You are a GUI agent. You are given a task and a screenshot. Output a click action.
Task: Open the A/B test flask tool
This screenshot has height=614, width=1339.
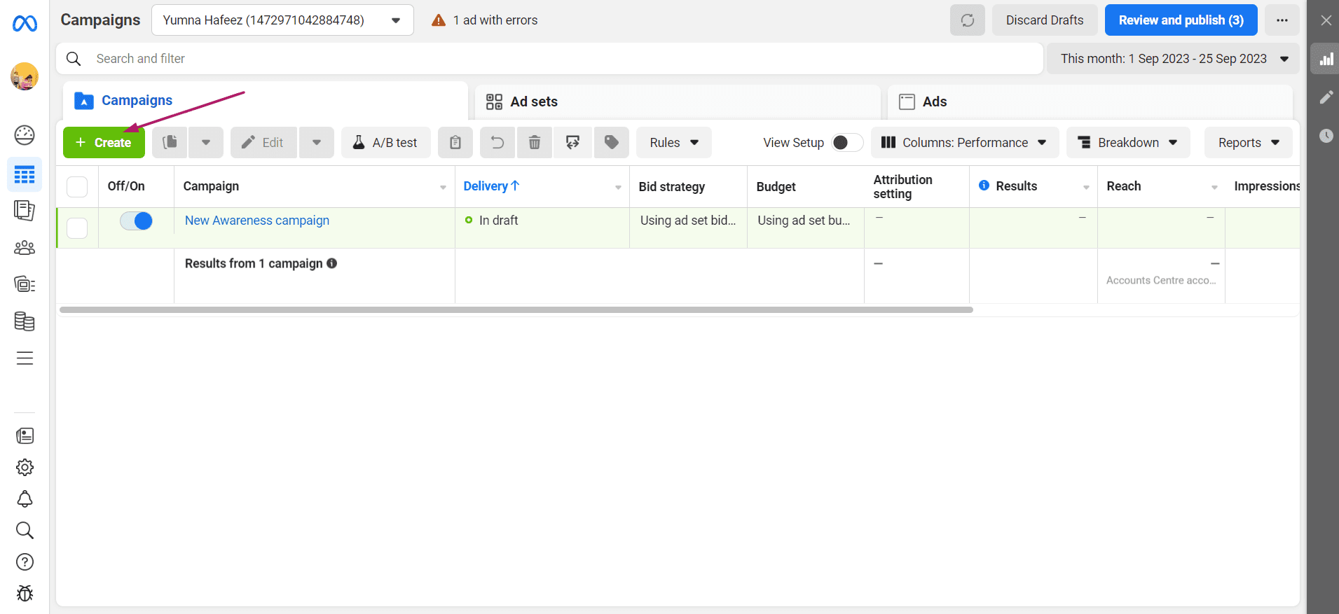385,143
